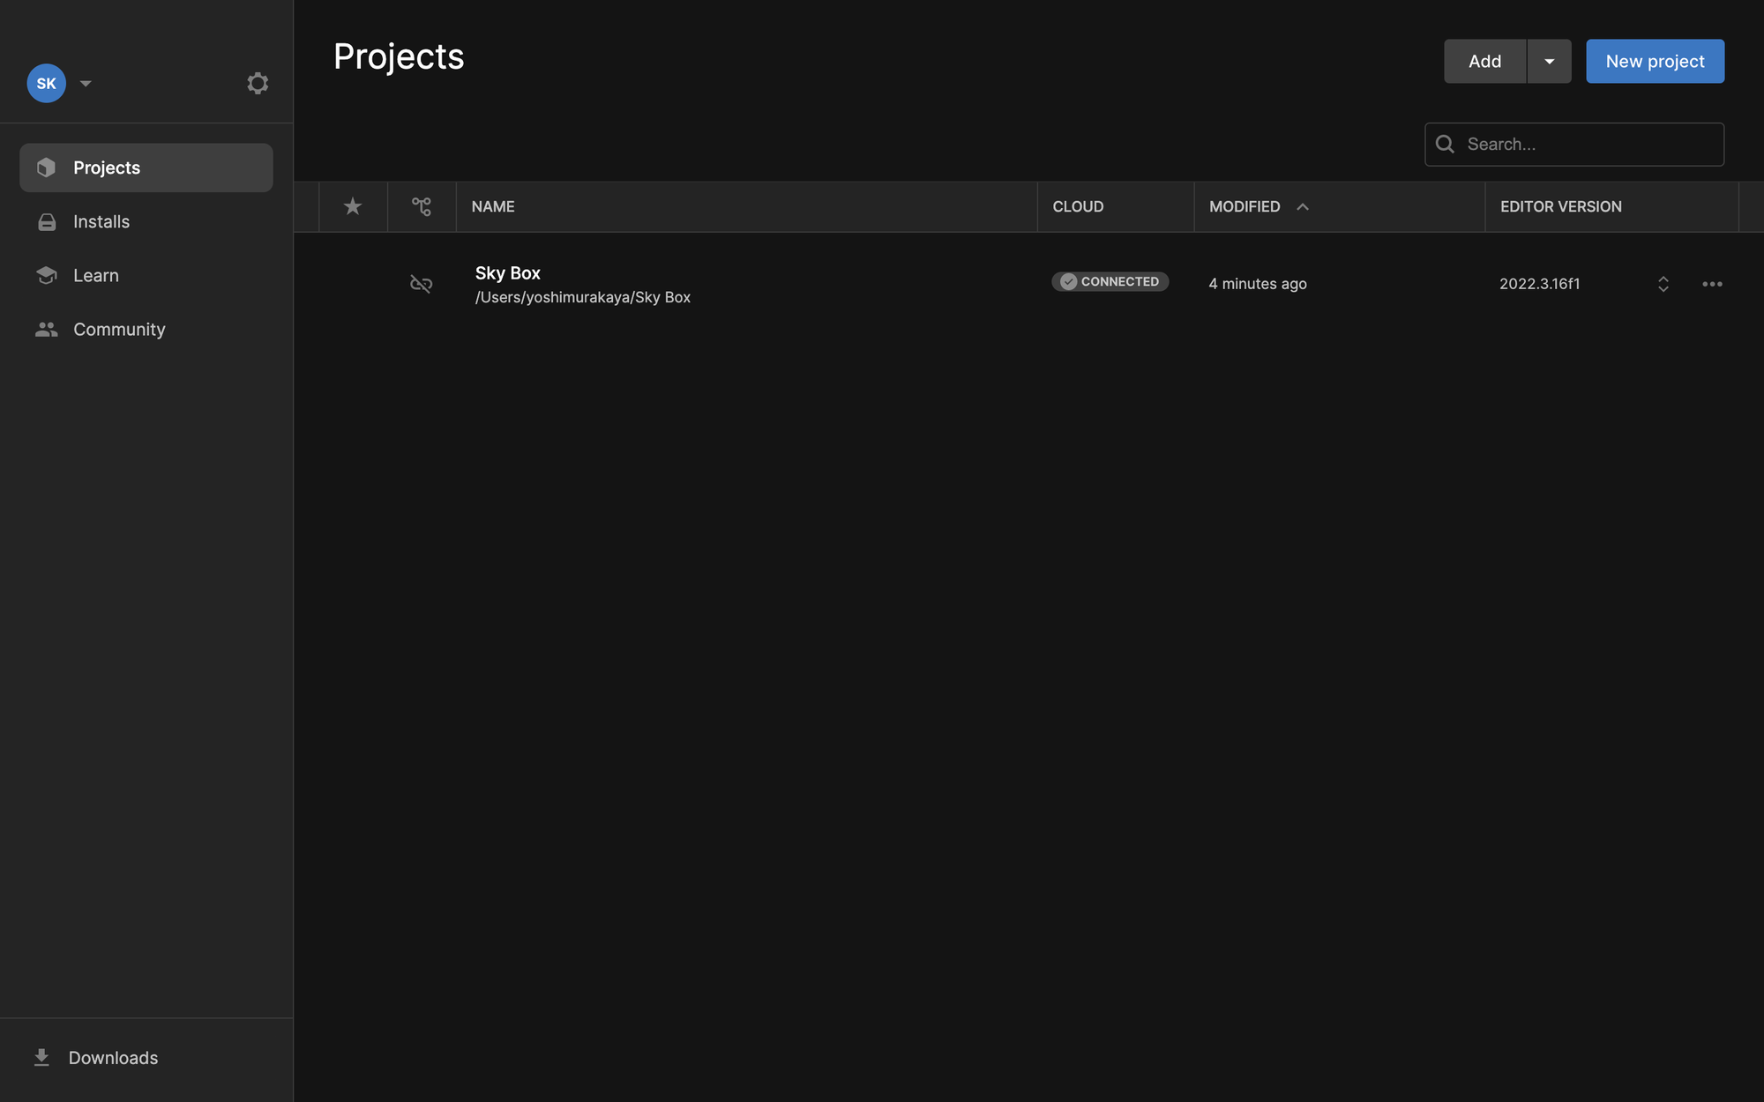Switch to Community section
Screen dimensions: 1764x1102
point(146,329)
